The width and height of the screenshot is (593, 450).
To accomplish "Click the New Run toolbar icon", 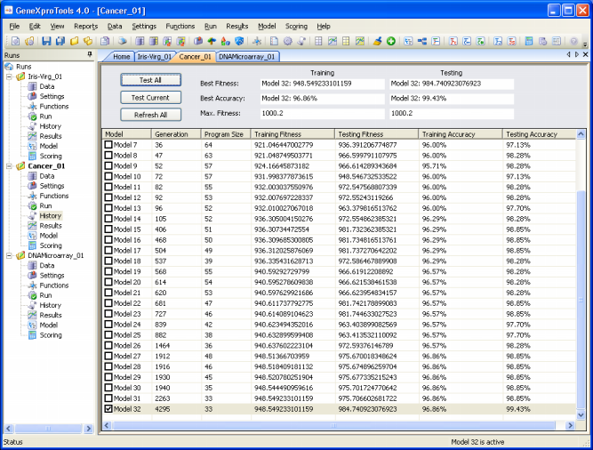I will coord(15,42).
